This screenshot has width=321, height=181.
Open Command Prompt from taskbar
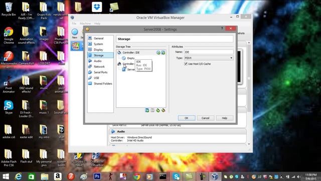(163, 176)
